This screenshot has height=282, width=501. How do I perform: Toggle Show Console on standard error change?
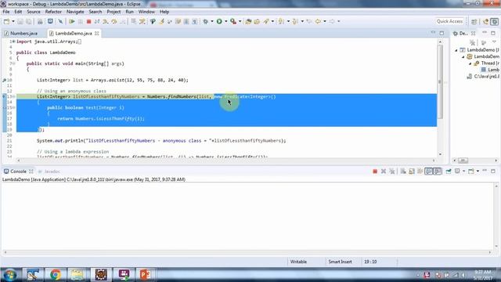pyautogui.click(x=438, y=172)
